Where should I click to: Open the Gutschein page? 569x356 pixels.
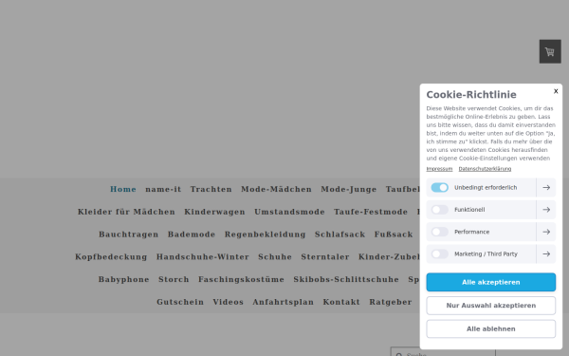[180, 302]
